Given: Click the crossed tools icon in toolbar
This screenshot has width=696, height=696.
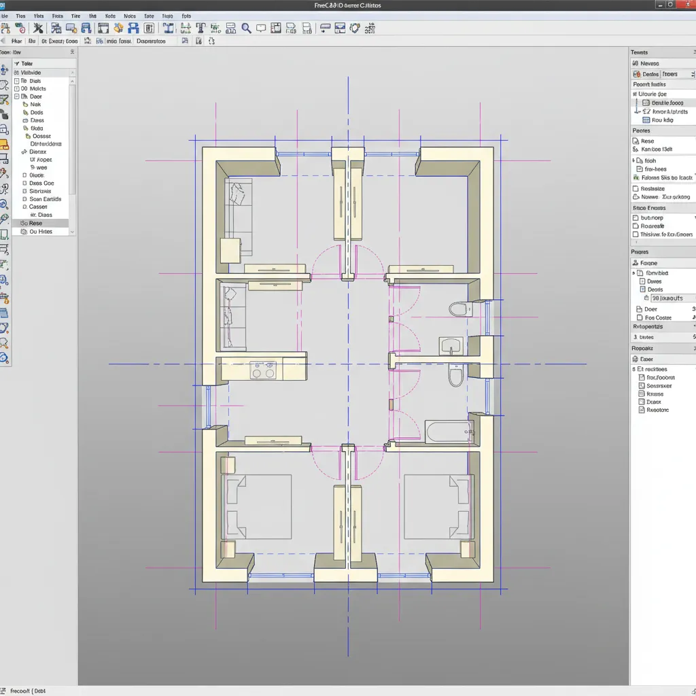Looking at the screenshot, I should click(x=38, y=29).
